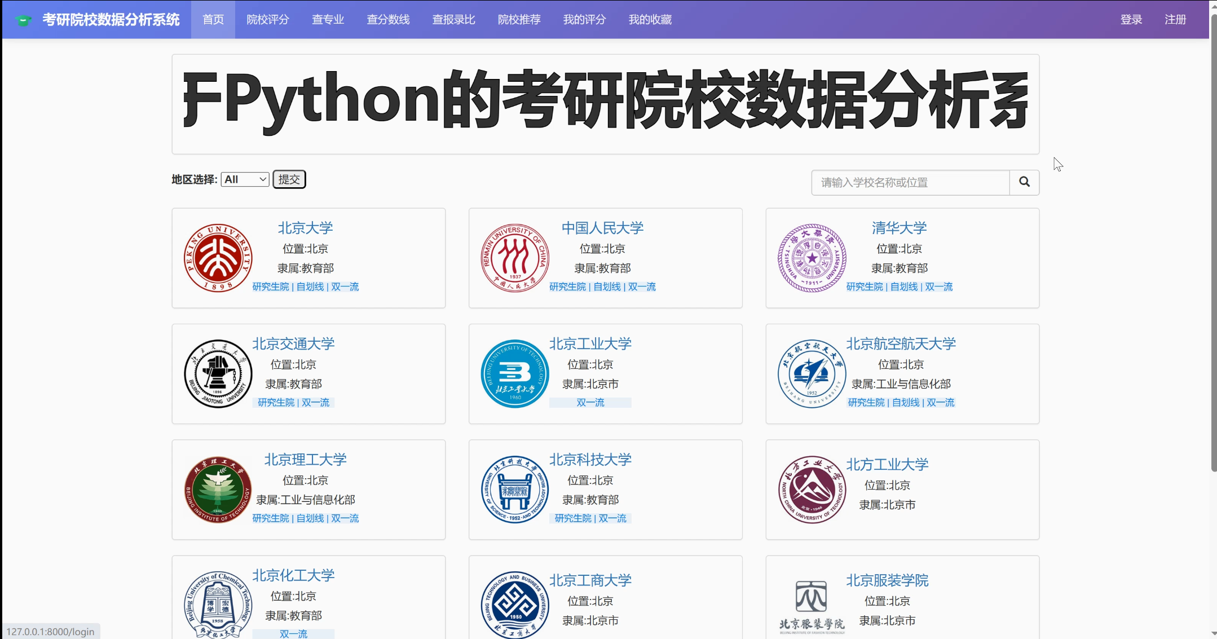The image size is (1217, 639).
Task: Open the 北京化工大学 title link
Action: [293, 575]
